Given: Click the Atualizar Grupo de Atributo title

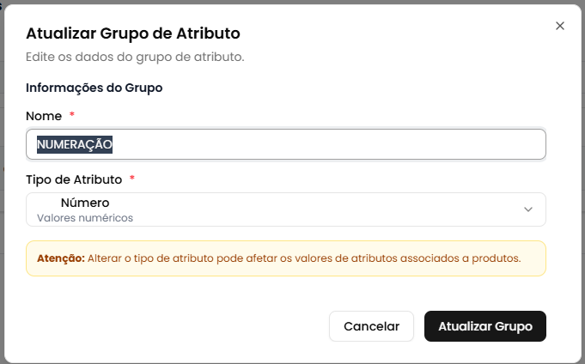Looking at the screenshot, I should pyautogui.click(x=133, y=33).
